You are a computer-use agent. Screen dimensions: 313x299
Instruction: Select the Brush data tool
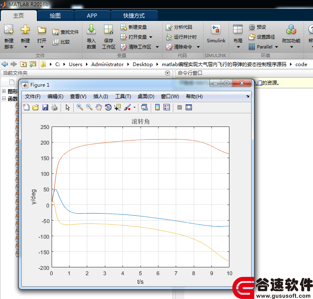point(127,107)
